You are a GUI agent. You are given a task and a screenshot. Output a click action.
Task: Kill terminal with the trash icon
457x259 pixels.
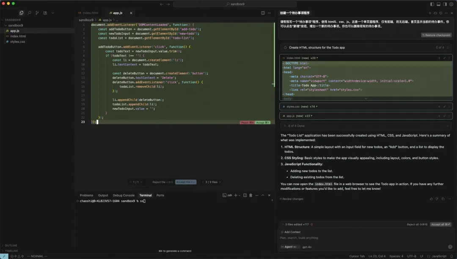coord(251,195)
